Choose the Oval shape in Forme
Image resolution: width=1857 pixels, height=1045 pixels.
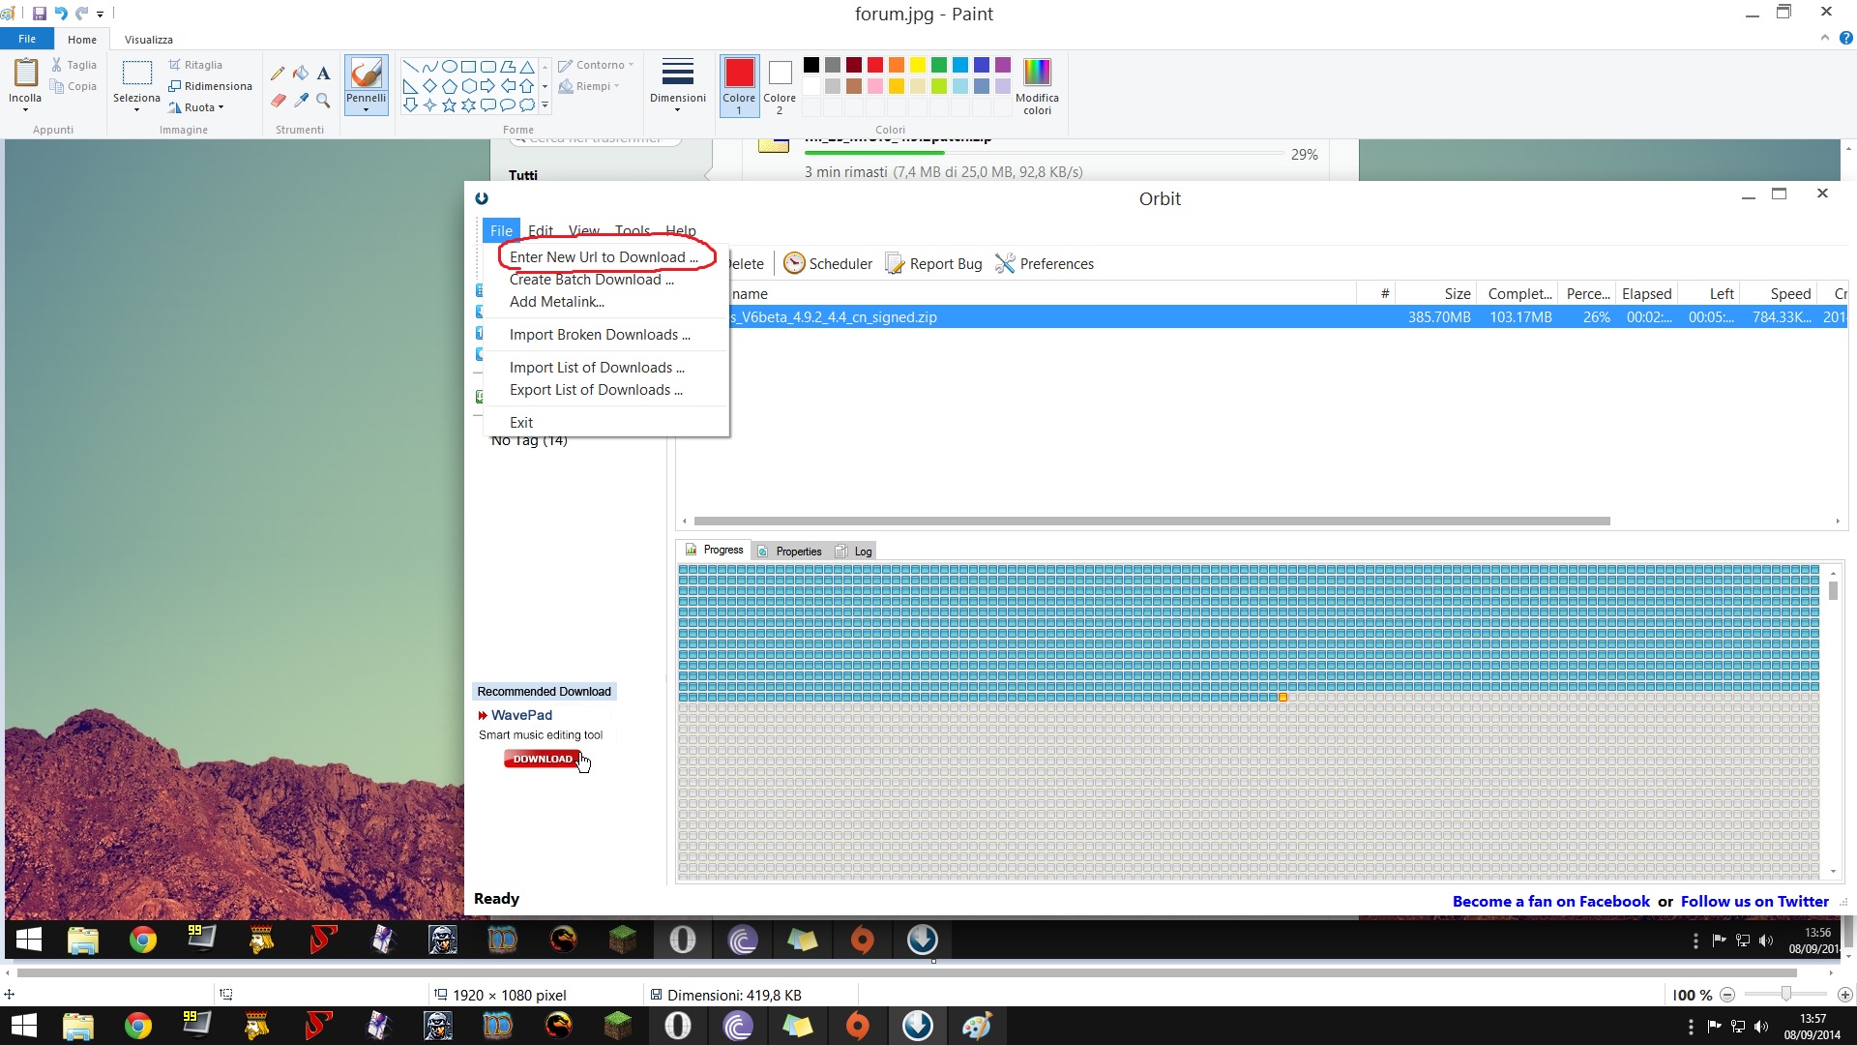[x=449, y=67]
